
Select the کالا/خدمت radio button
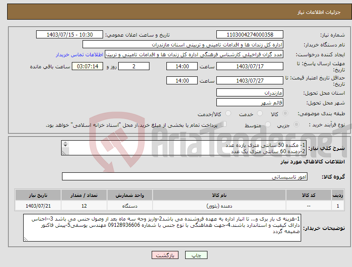[x=228, y=113]
